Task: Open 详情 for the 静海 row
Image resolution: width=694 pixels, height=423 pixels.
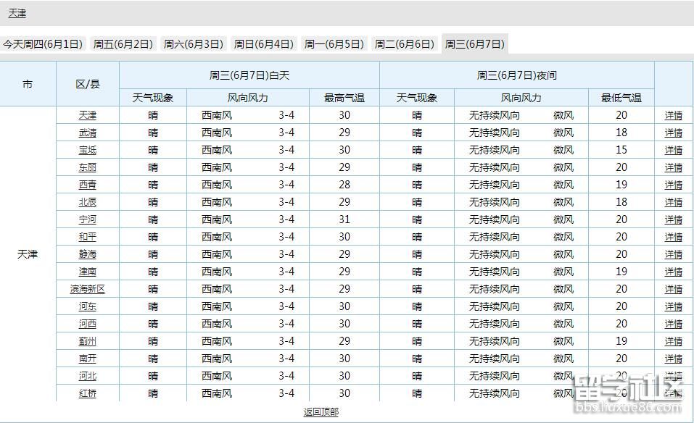Action: pos(673,254)
